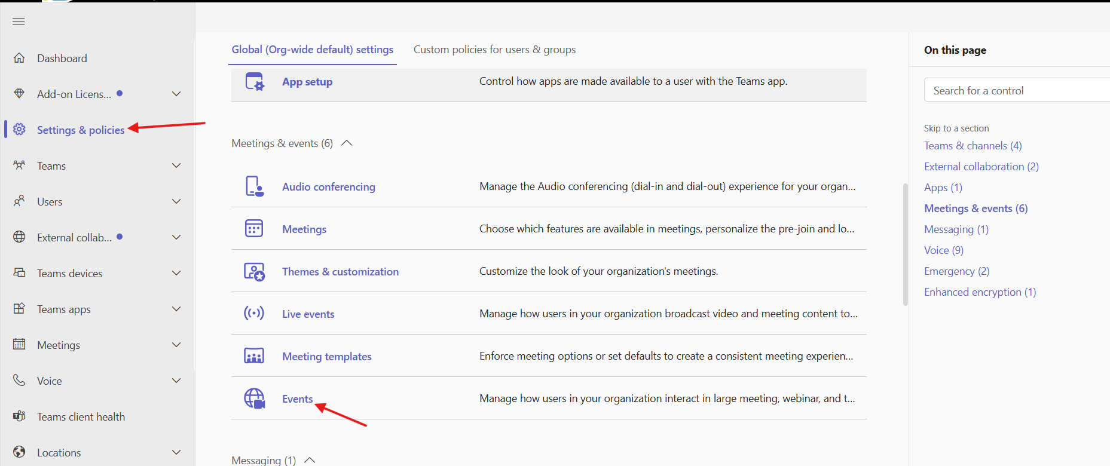Open the Meeting templates link

(x=327, y=357)
